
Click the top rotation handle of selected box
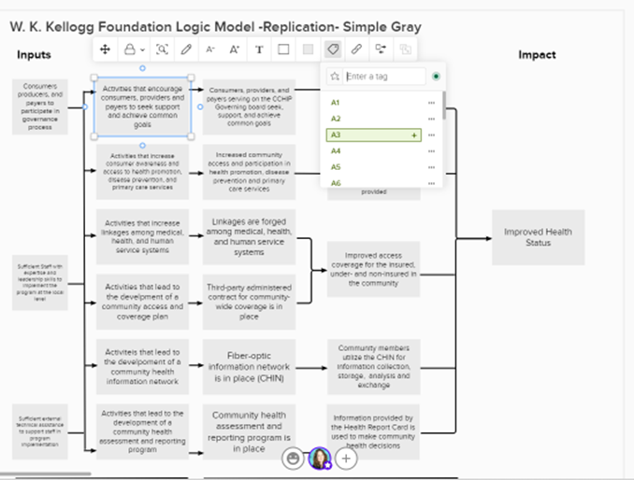(x=142, y=68)
